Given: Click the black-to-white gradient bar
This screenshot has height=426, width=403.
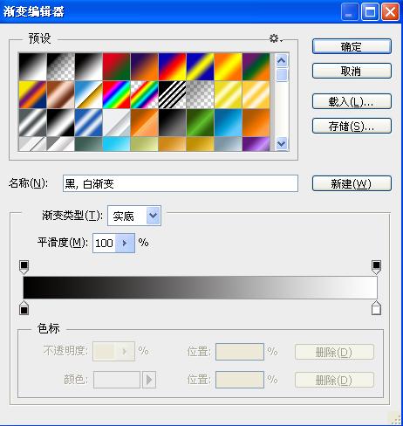Looking at the screenshot, I should point(200,287).
